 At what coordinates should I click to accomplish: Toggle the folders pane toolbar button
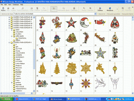(x=54, y=9)
